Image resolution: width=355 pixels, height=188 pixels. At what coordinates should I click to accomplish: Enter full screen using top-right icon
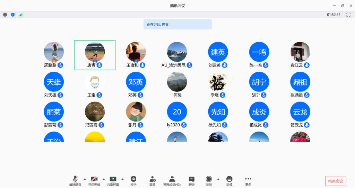pyautogui.click(x=348, y=15)
